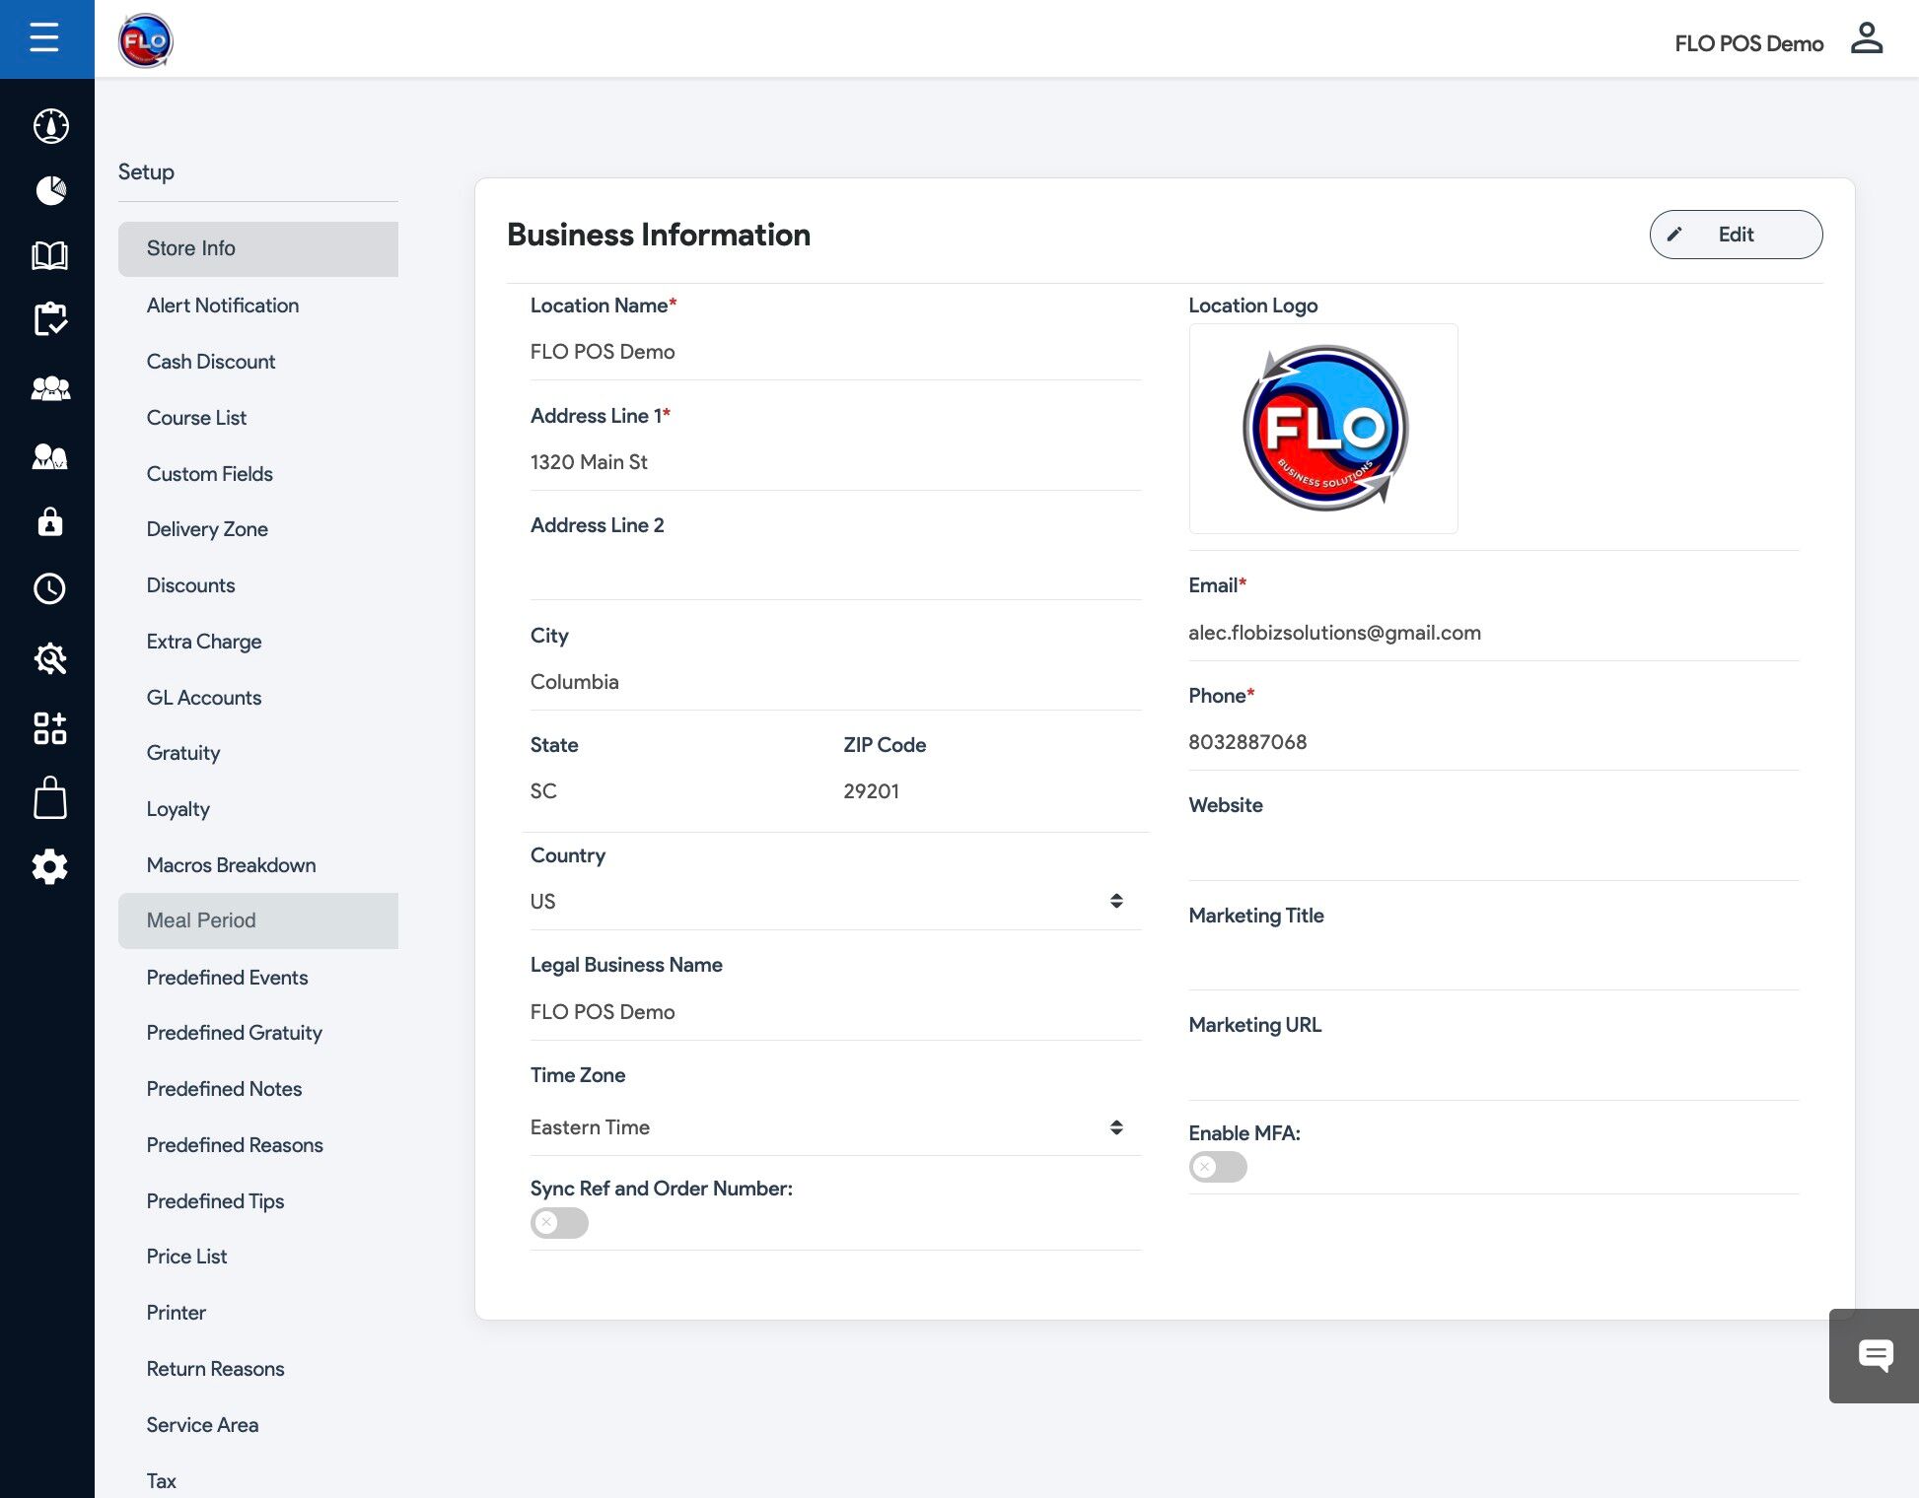
Task: Open Alert Notification setup page
Action: click(x=223, y=306)
